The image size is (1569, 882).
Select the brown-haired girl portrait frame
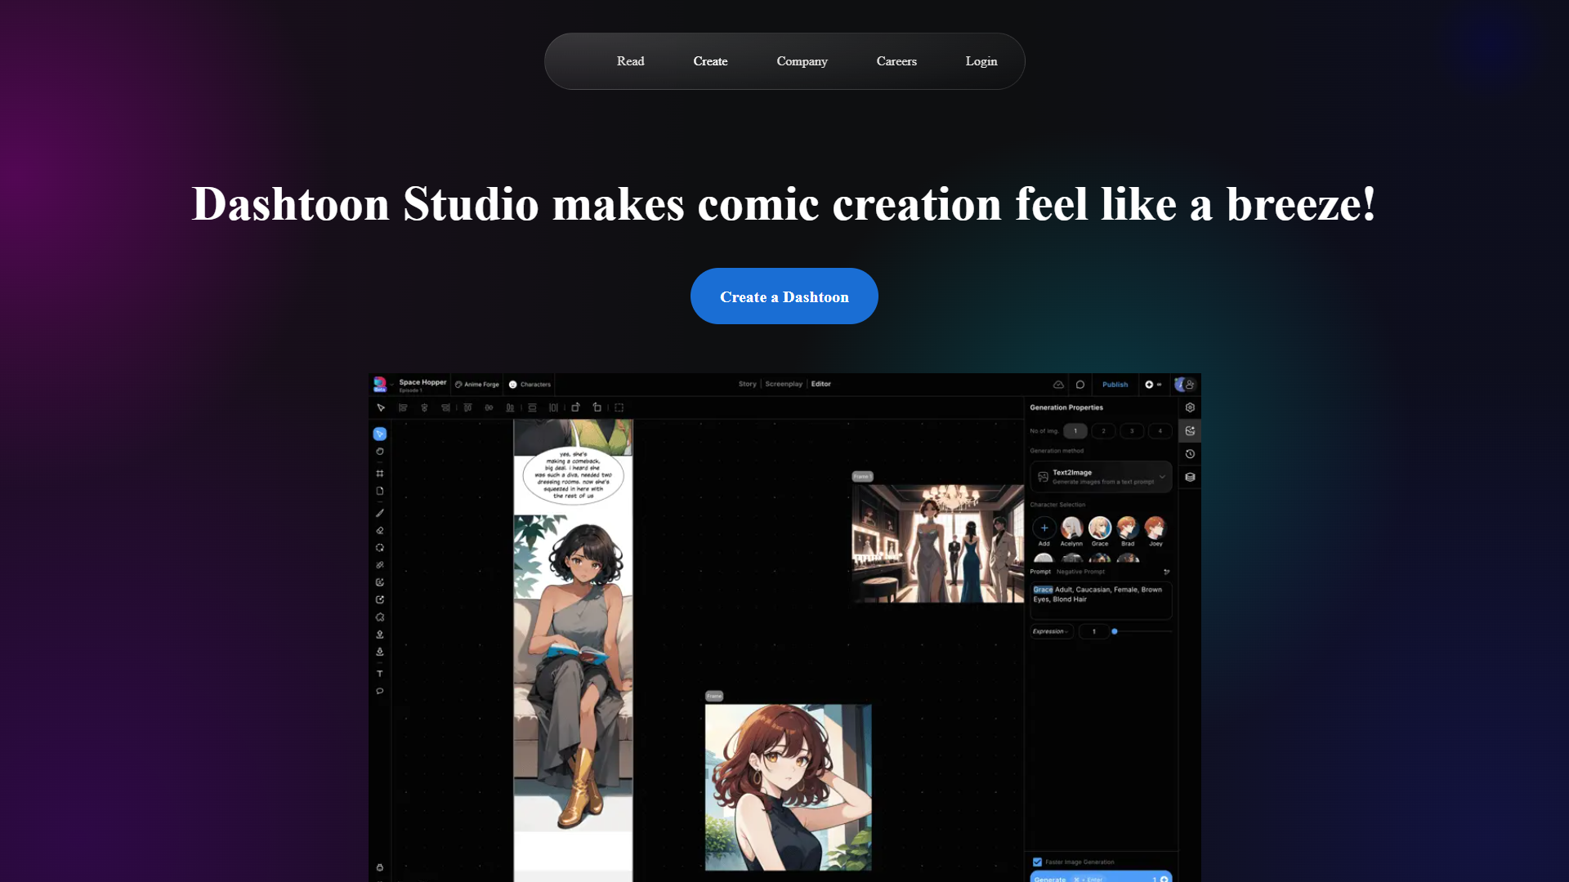pyautogui.click(x=788, y=787)
